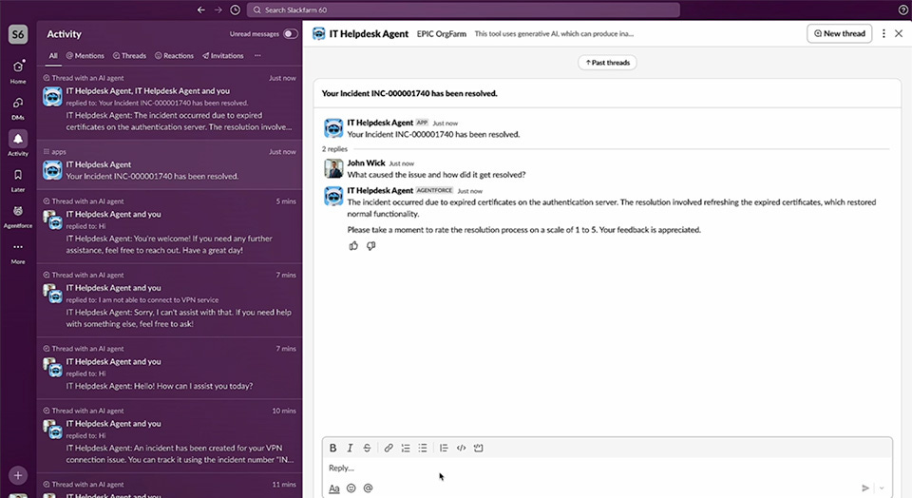
Task: Open activity thread about incident created for VPN
Action: 169,435
